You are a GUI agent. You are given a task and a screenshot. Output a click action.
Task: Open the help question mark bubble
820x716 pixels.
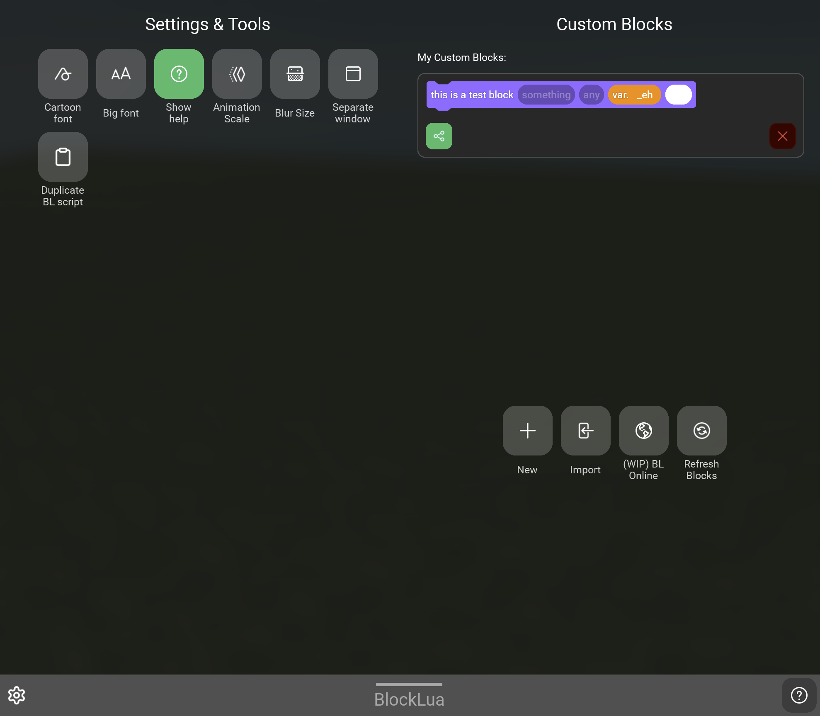pyautogui.click(x=798, y=695)
